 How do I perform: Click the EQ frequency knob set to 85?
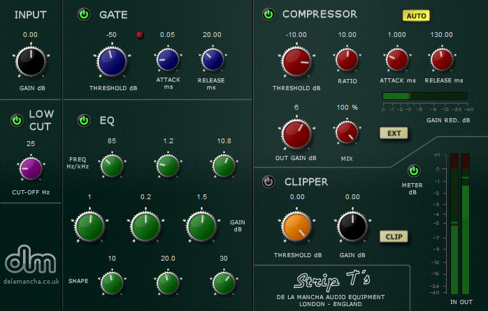[112, 166]
